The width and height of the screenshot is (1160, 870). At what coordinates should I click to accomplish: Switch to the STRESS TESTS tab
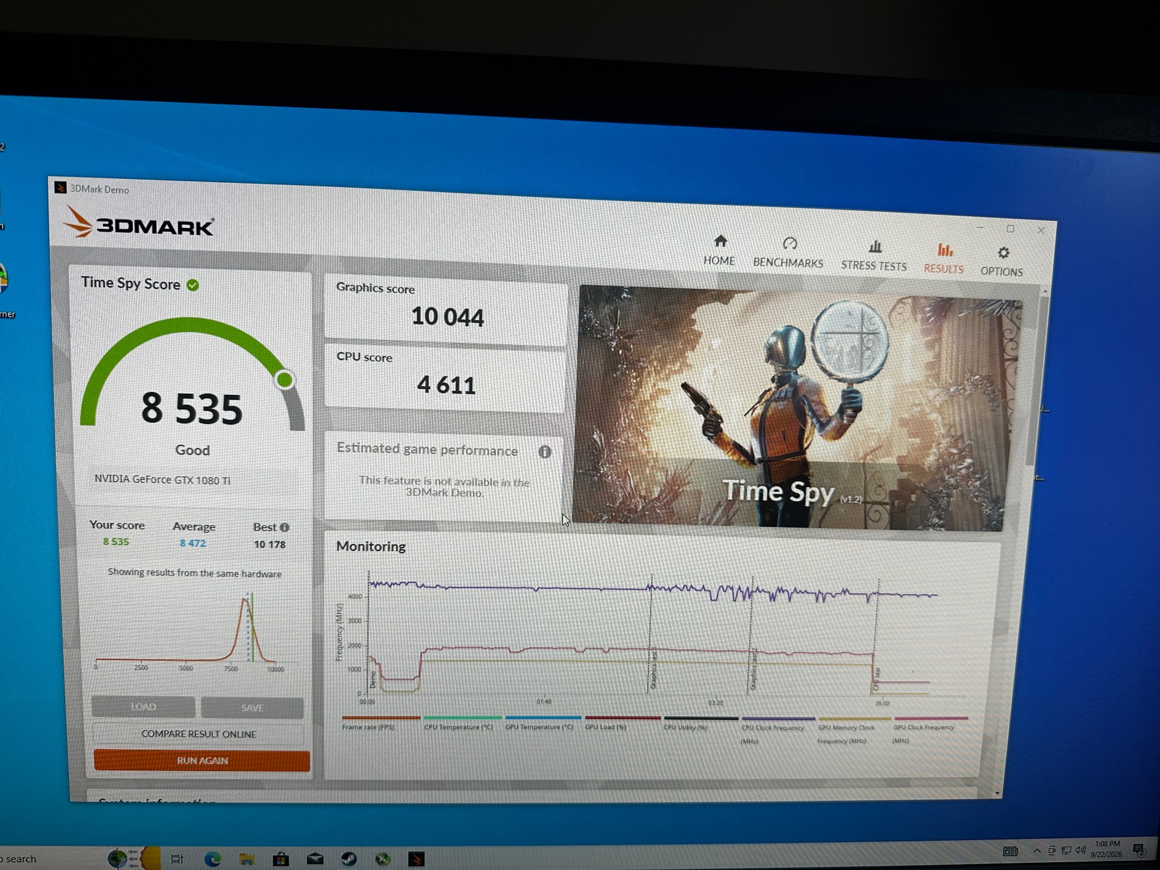tap(873, 256)
